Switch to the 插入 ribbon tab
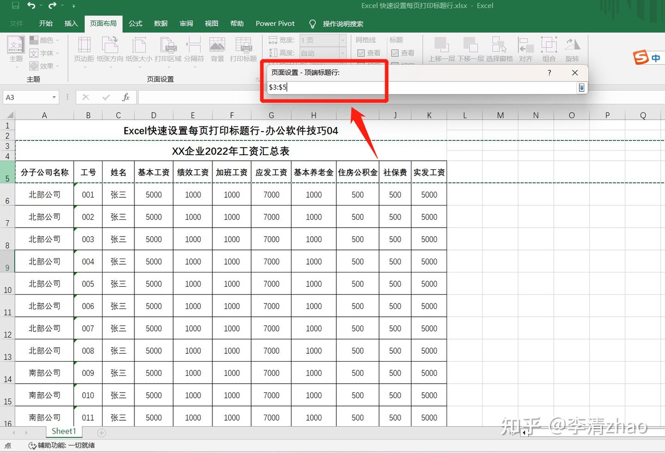 (x=71, y=24)
